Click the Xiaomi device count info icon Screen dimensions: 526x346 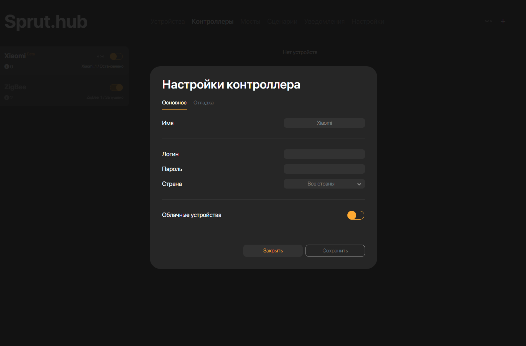coord(7,67)
